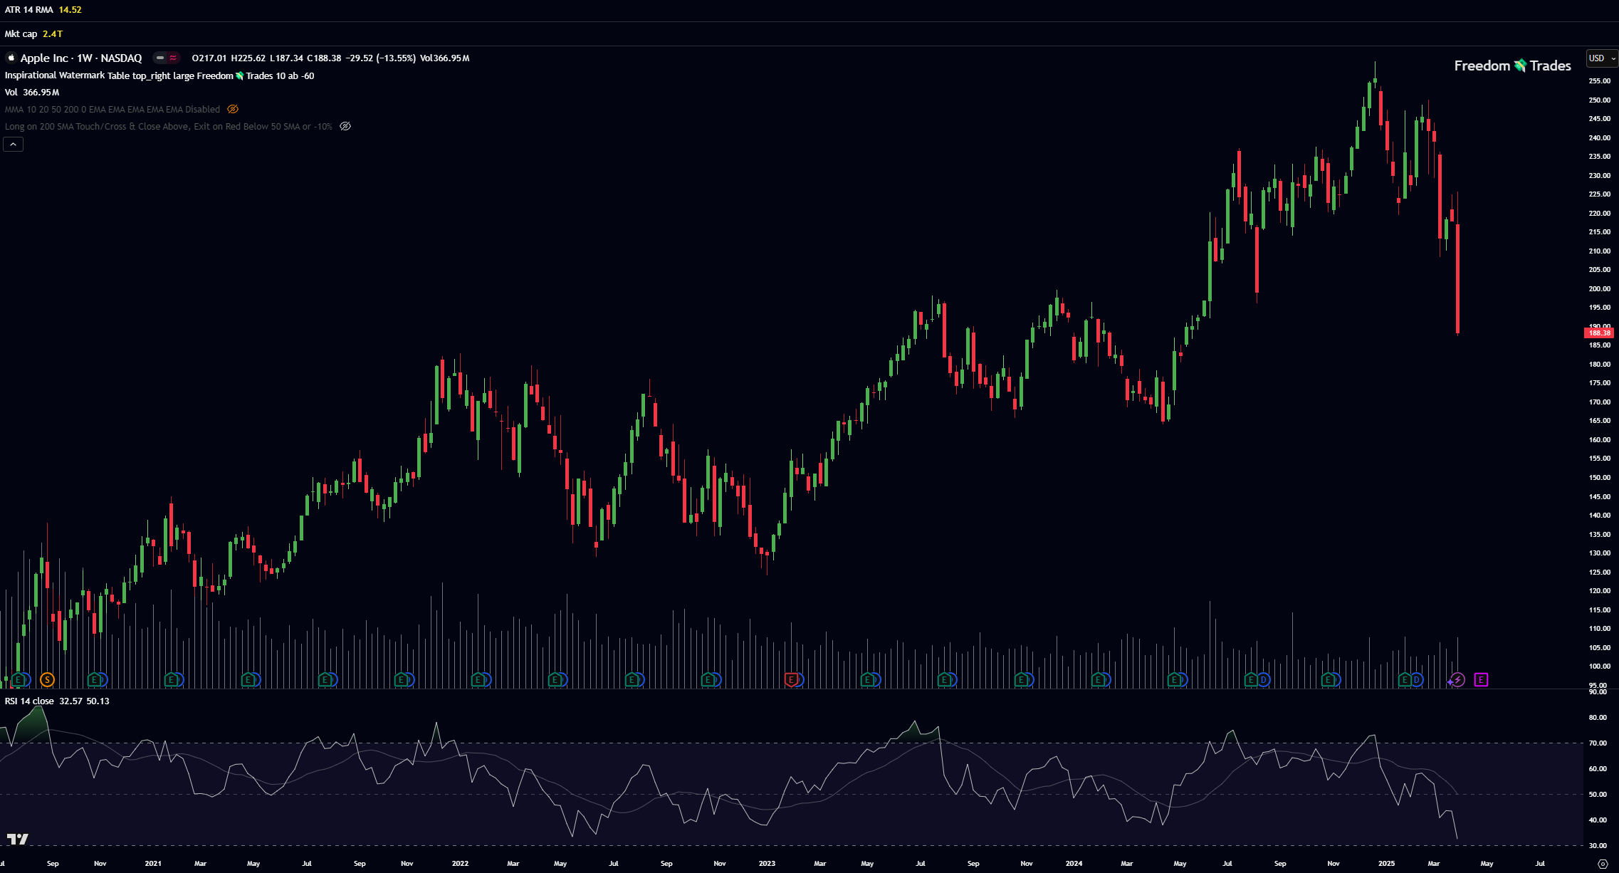Open chart settings gear at bottom right
This screenshot has height=873, width=1619.
point(1603,864)
